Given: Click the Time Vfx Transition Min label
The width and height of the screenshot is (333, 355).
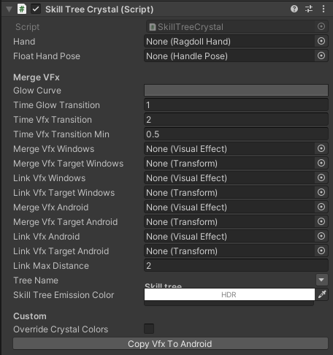Looking at the screenshot, I should [x=61, y=134].
